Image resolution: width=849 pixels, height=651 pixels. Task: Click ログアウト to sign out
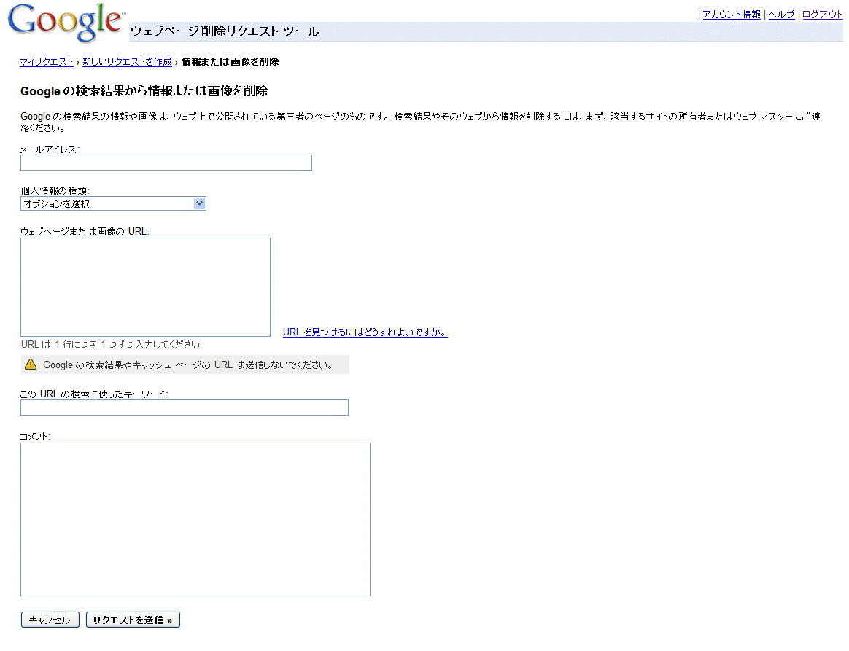[x=822, y=15]
